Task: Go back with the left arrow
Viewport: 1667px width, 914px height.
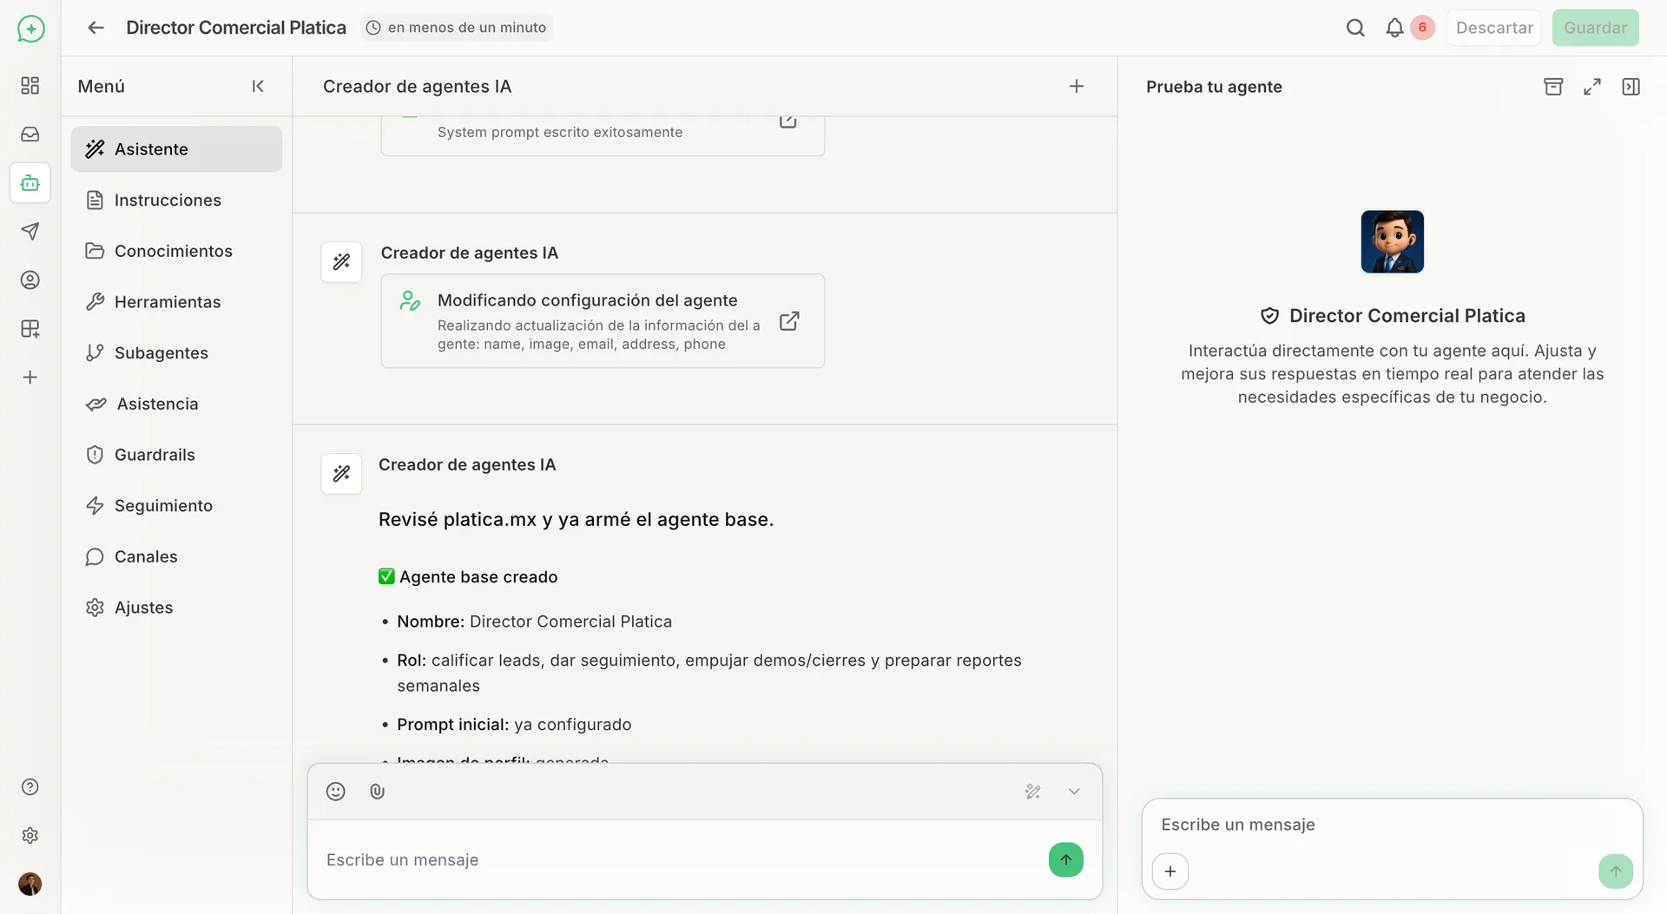Action: click(96, 28)
